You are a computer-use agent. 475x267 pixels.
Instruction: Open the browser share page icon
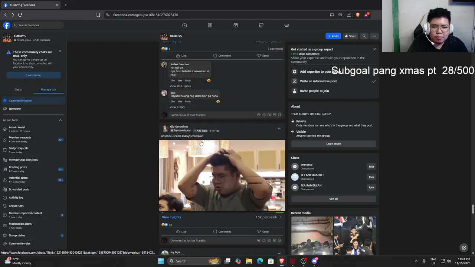[349, 15]
